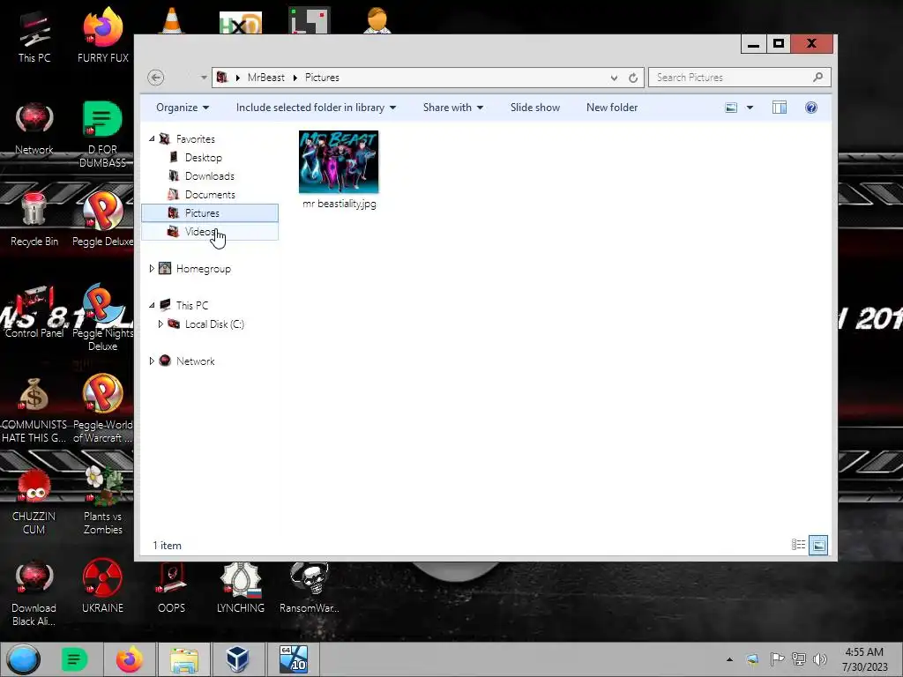Image resolution: width=903 pixels, height=677 pixels.
Task: Open VirtualBox cube taskbar icon
Action: [237, 659]
